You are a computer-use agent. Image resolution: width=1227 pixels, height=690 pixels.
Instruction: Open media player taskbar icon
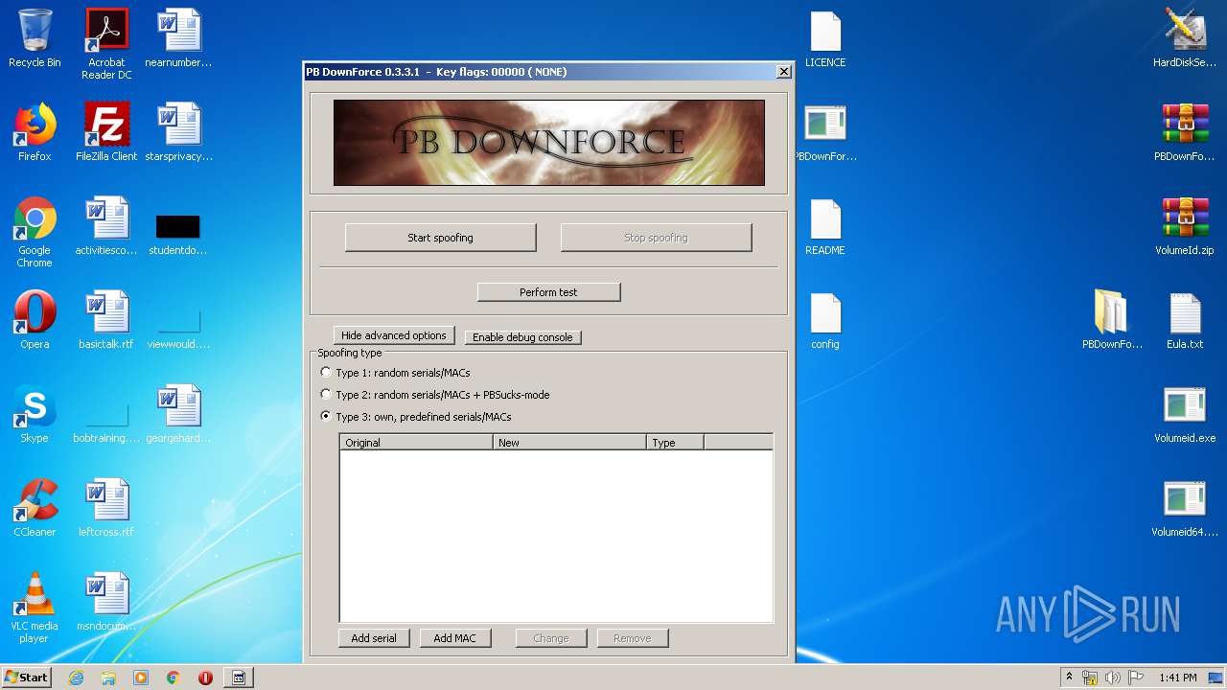click(141, 678)
